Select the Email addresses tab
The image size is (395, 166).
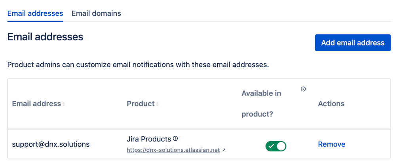[35, 13]
